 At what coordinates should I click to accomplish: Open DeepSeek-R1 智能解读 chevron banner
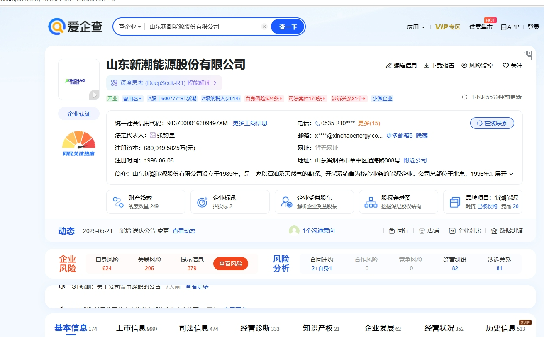click(x=164, y=83)
